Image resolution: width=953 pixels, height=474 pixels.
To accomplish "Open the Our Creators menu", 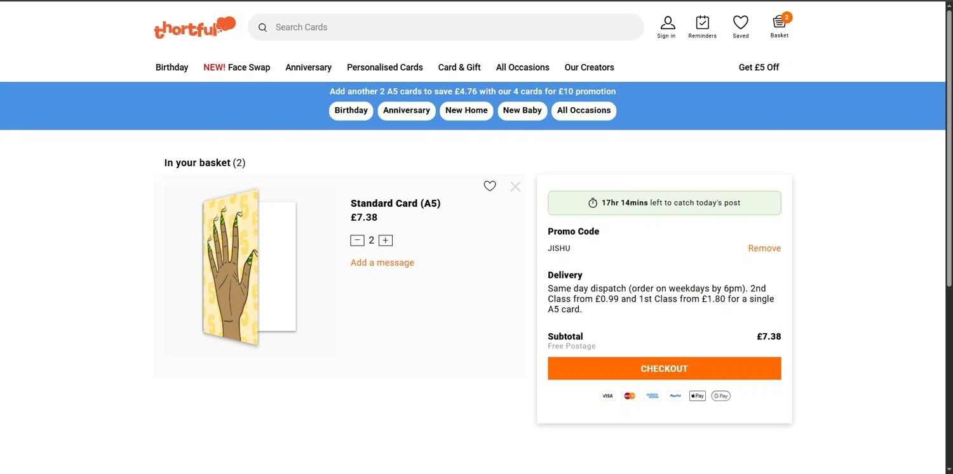I will (589, 67).
